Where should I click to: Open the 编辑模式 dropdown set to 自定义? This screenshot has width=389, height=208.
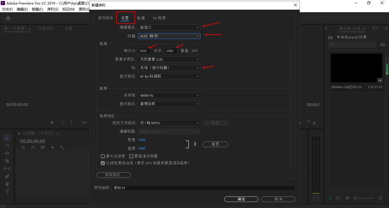tap(169, 27)
